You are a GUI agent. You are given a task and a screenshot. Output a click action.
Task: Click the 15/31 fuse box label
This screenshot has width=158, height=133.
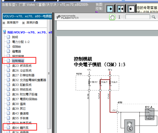point(79,74)
